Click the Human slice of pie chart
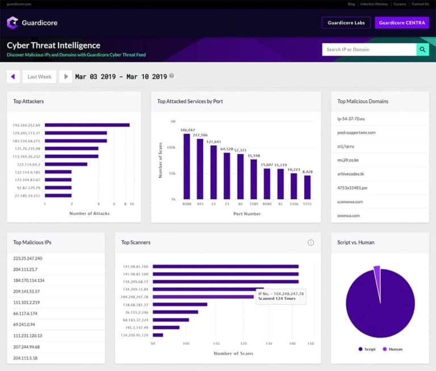This screenshot has width=436, height=371. 375,272
